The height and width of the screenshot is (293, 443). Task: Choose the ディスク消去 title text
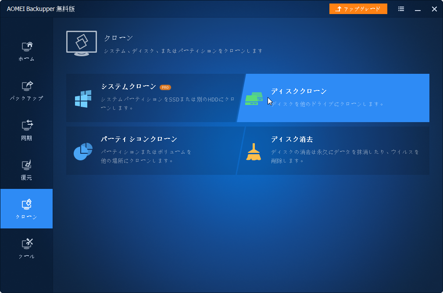[x=292, y=139]
